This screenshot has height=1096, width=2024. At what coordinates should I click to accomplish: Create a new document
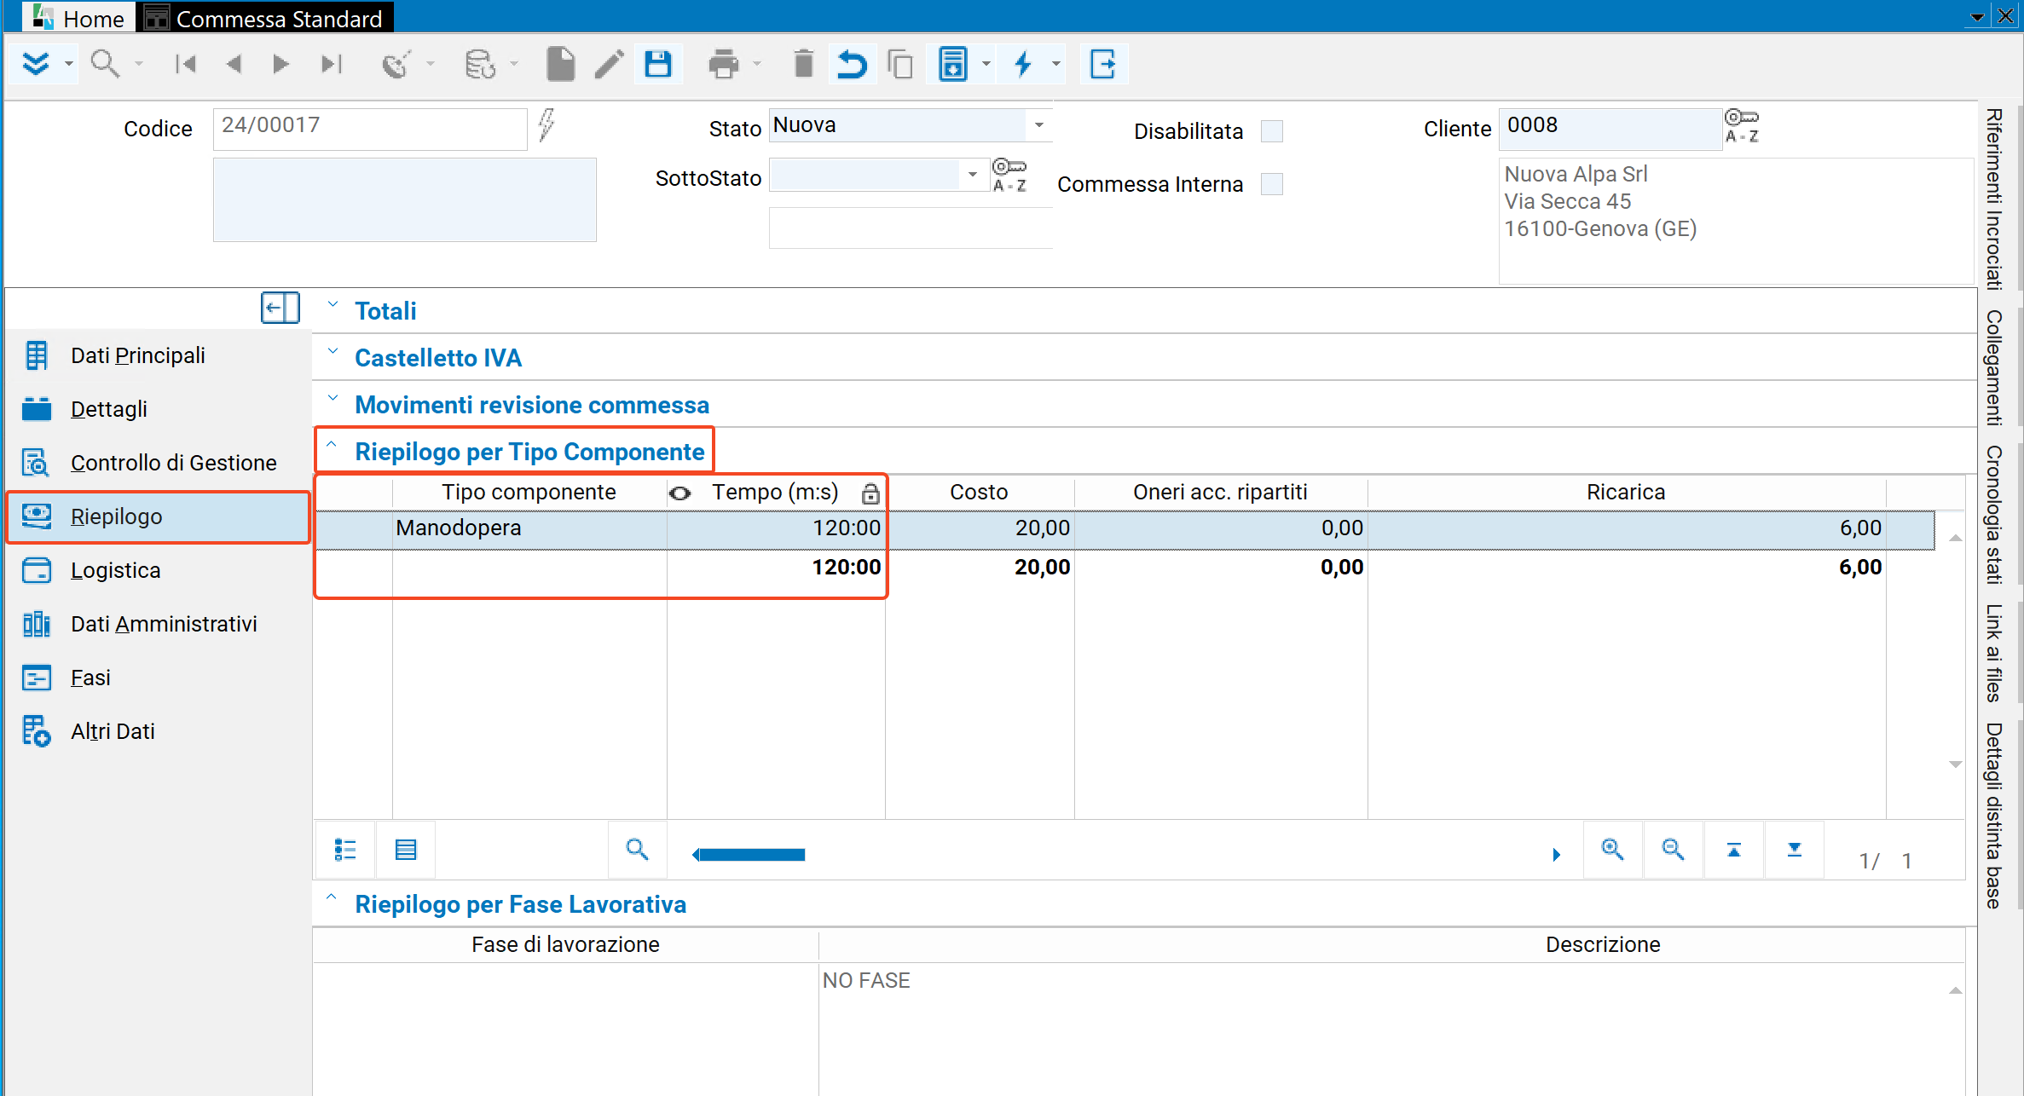click(x=560, y=64)
